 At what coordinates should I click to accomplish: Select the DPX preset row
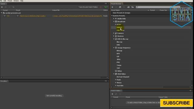pyautogui.click(x=151, y=54)
